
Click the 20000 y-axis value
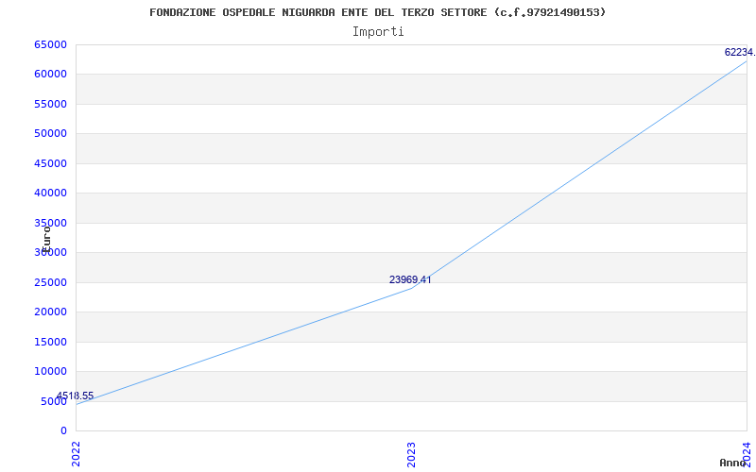point(50,312)
